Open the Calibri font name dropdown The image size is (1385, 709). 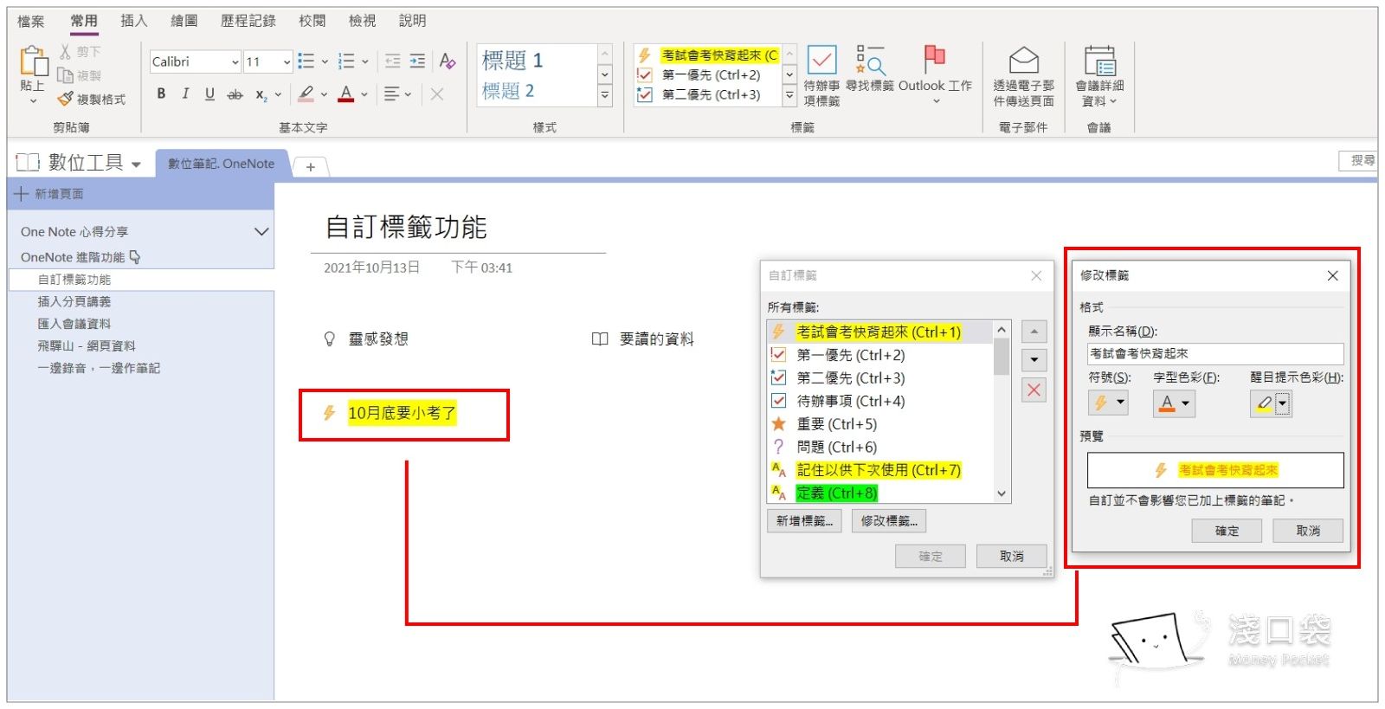235,61
